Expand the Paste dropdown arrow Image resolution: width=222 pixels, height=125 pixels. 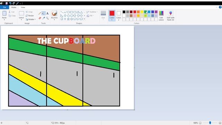tap(4, 20)
